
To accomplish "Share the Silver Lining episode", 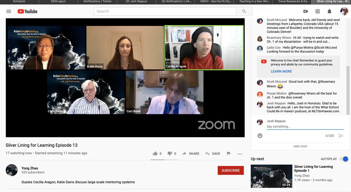I will (x=191, y=153).
